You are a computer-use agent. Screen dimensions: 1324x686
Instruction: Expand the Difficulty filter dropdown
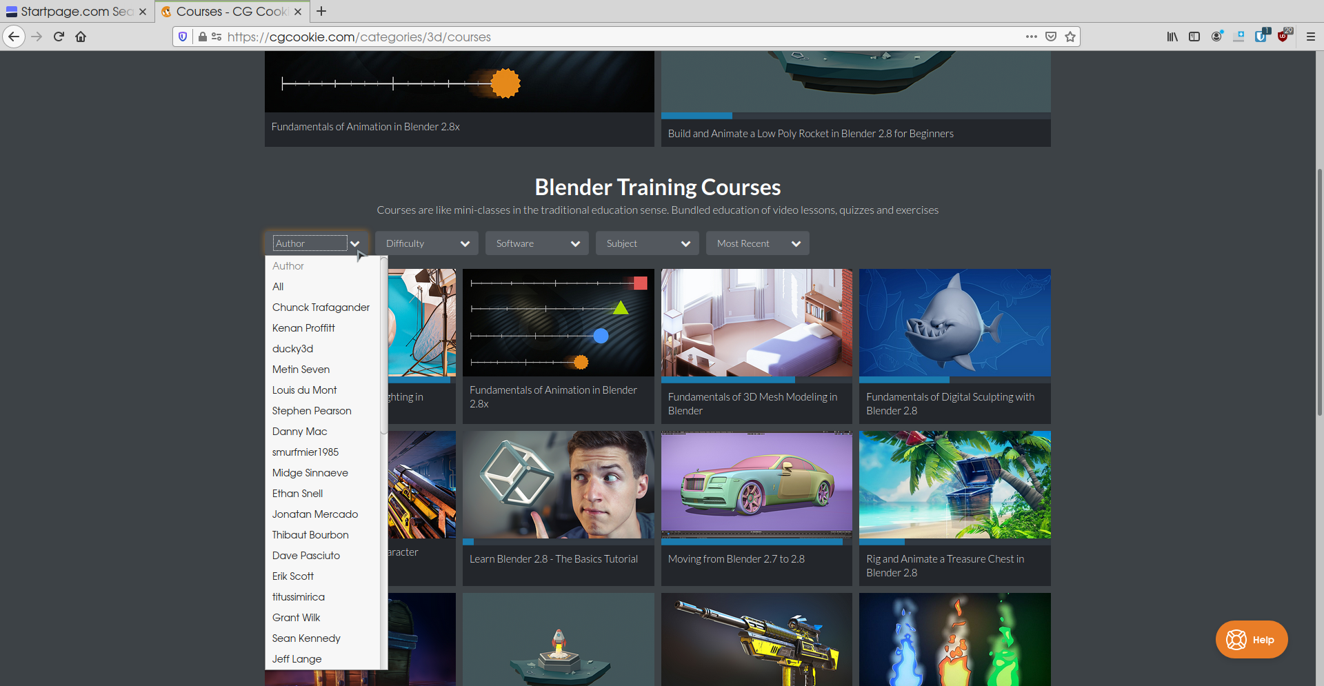click(427, 243)
